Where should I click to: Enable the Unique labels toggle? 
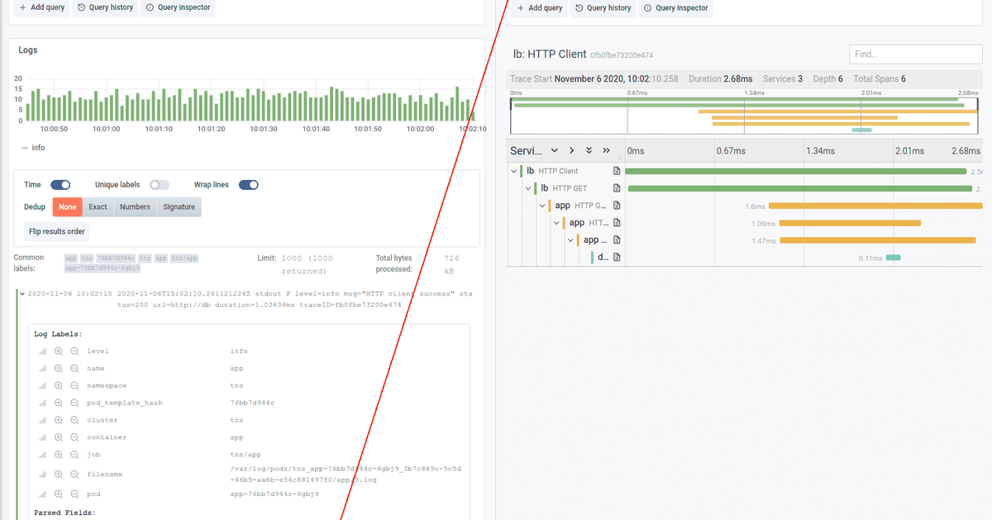pos(160,185)
